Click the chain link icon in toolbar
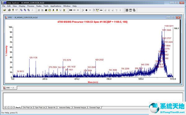This screenshot has height=115, width=186. (101, 10)
